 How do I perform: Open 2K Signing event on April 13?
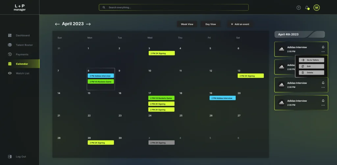[x=250, y=76]
